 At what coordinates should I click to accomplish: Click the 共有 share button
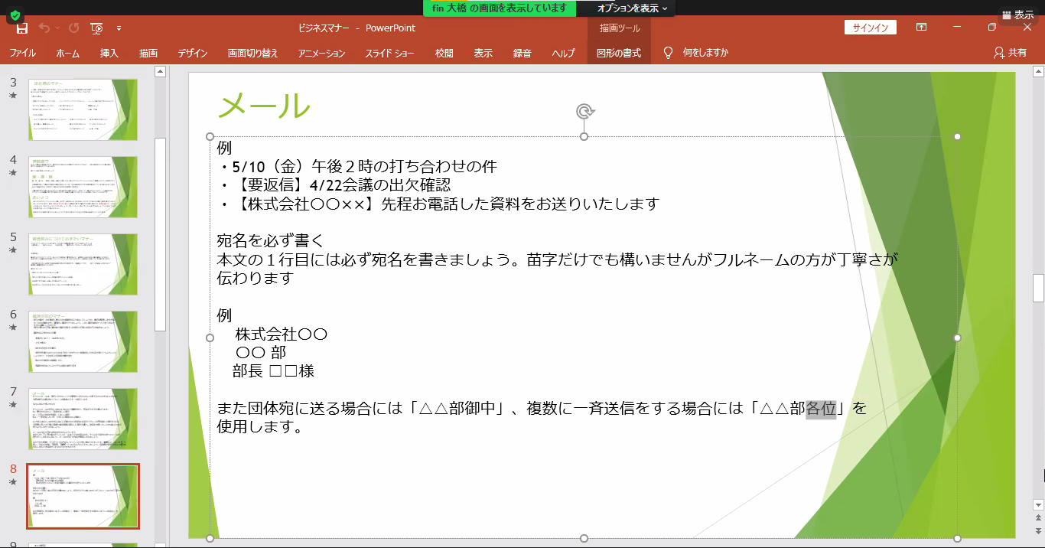click(x=1010, y=53)
